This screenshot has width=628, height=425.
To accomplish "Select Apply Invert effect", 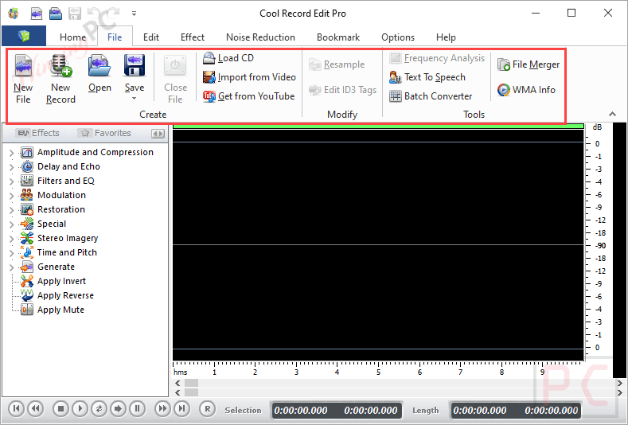I will 61,281.
